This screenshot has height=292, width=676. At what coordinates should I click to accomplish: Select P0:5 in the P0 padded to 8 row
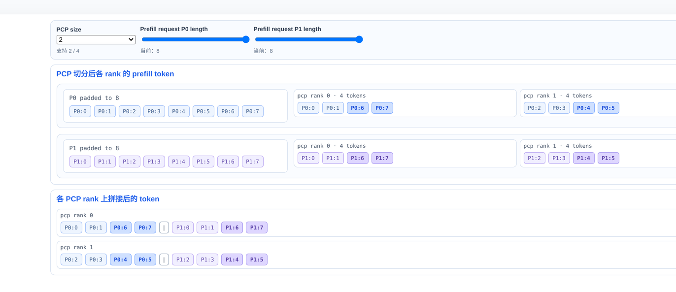click(203, 111)
